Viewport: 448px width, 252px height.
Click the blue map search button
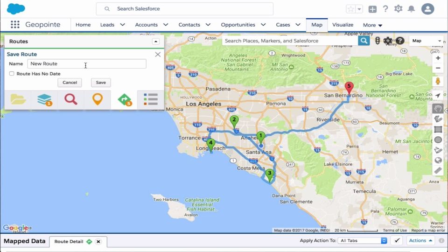[x=364, y=41]
